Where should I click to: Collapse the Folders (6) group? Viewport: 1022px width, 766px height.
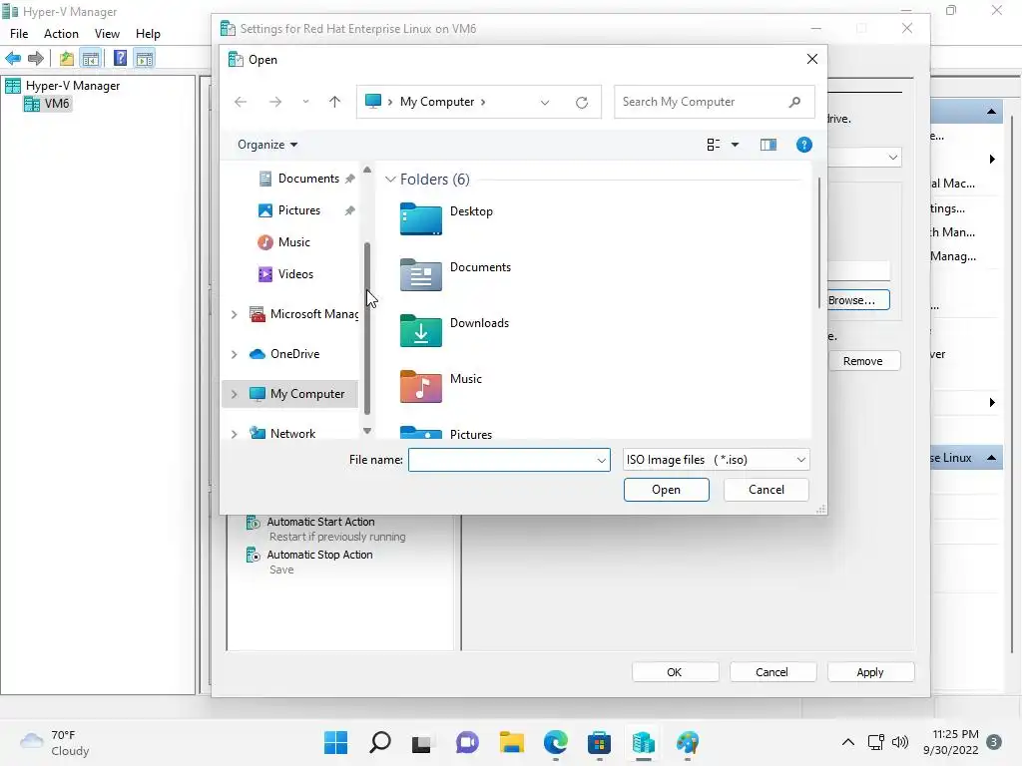(x=390, y=180)
